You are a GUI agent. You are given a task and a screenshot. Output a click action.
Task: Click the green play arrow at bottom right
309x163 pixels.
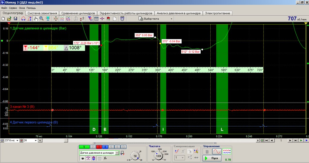301,140
